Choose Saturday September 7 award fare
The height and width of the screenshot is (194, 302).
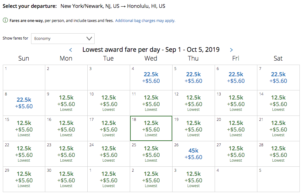[x=278, y=78]
